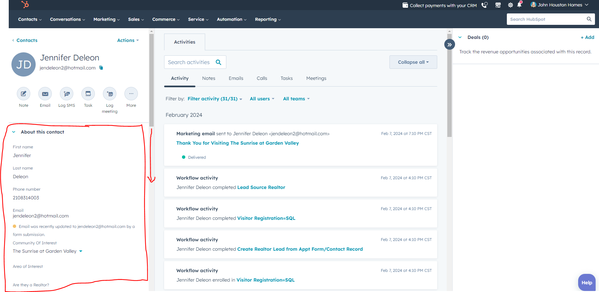Click the JD contact avatar
Screen dimensions: 599x292
tap(24, 64)
